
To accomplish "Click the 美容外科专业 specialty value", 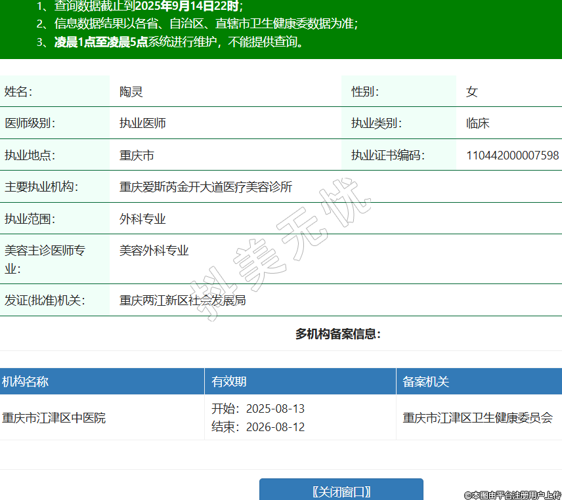I will 154,251.
